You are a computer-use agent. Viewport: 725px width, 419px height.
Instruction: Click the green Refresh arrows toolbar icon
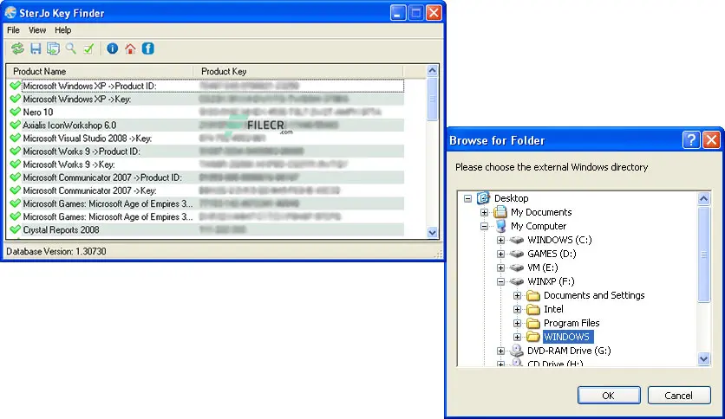pyautogui.click(x=17, y=49)
